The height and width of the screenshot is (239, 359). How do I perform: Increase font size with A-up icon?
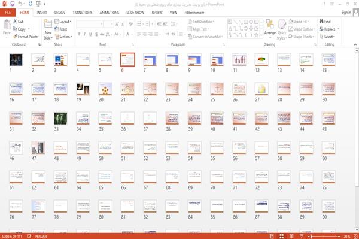(x=117, y=24)
